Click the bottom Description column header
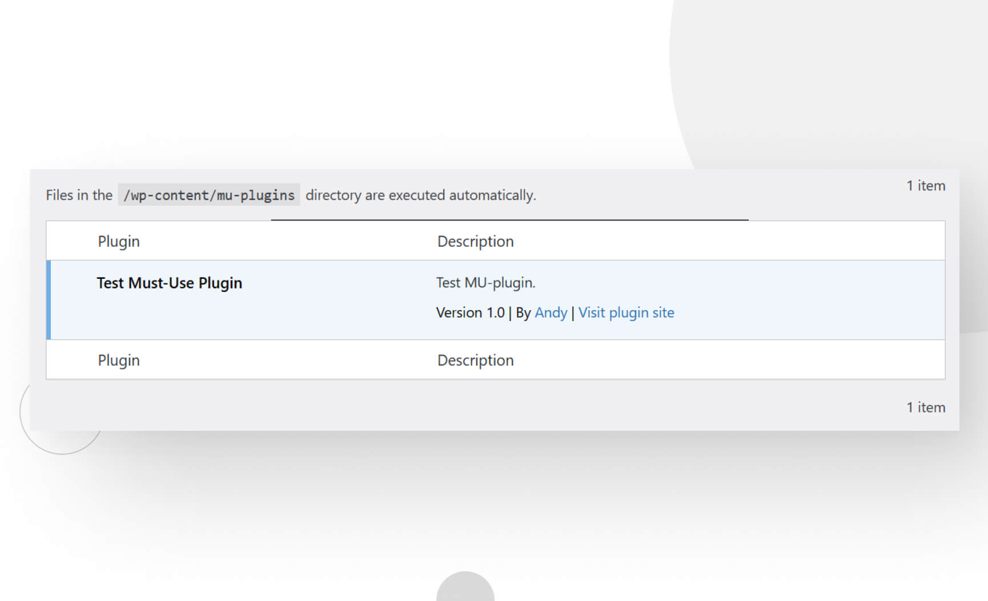The height and width of the screenshot is (601, 988). click(x=475, y=360)
